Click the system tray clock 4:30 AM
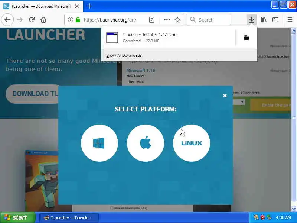 (x=283, y=217)
